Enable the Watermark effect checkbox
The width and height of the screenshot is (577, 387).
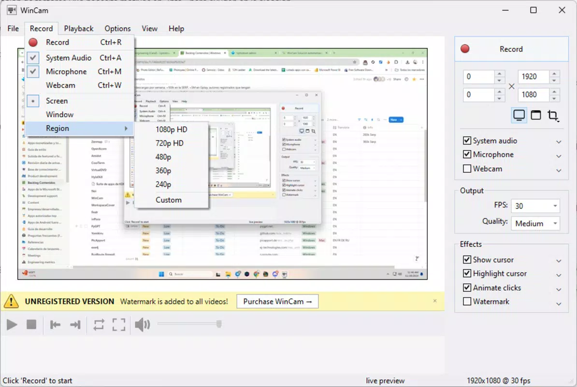coord(467,301)
